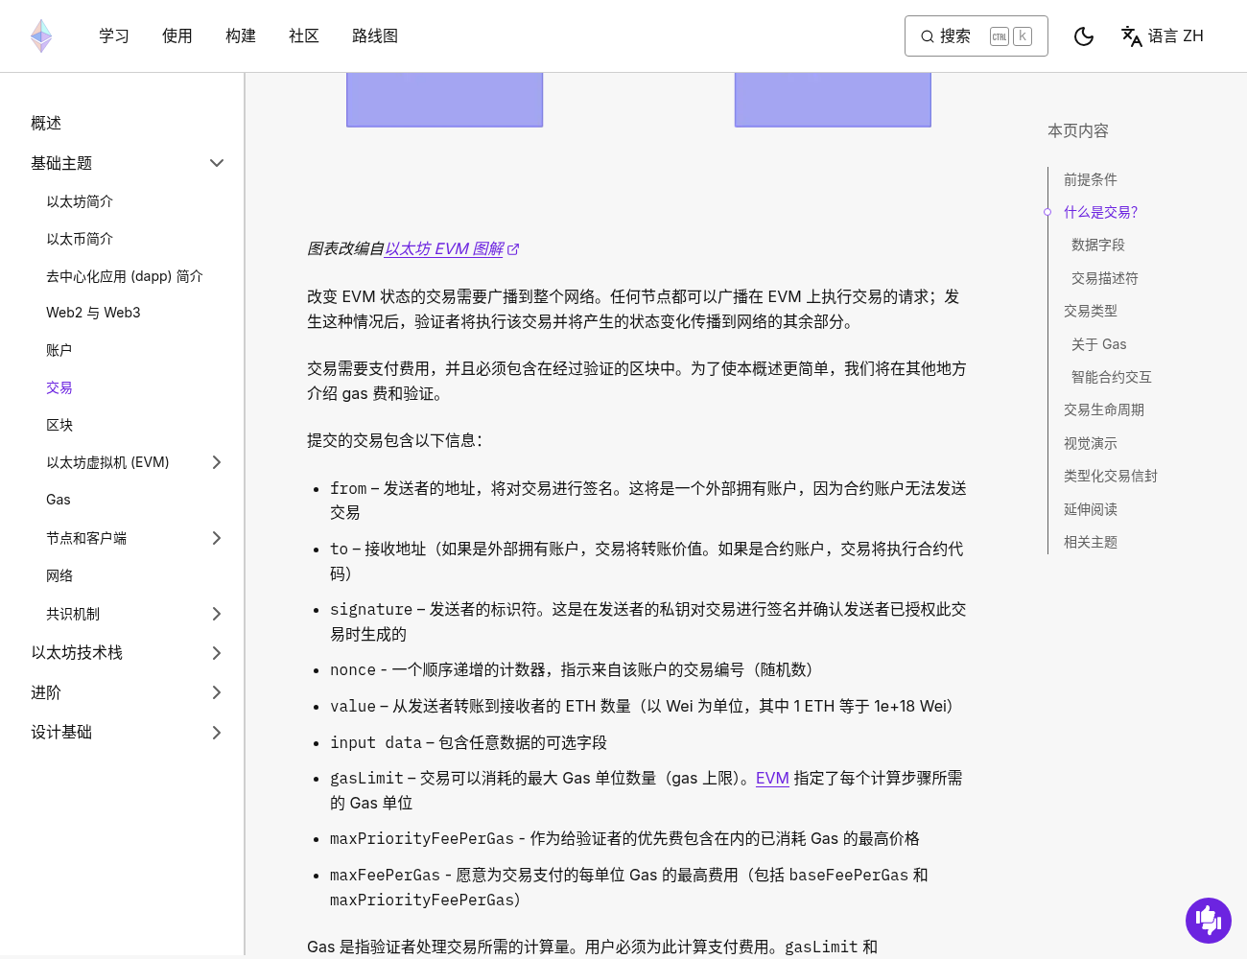Open Web2 与 Web3 sidebar page

[93, 313]
